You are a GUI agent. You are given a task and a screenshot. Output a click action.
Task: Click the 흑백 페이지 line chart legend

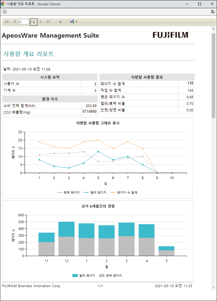68,192
